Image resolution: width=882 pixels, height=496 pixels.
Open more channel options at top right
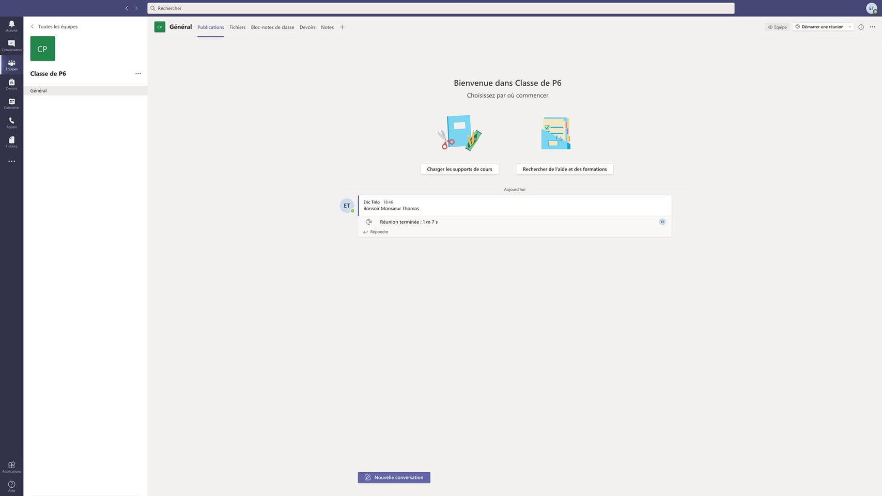(872, 27)
